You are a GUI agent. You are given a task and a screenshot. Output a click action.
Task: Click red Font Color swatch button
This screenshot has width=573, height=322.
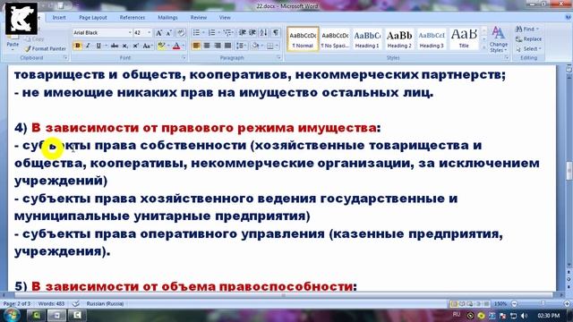click(x=176, y=46)
